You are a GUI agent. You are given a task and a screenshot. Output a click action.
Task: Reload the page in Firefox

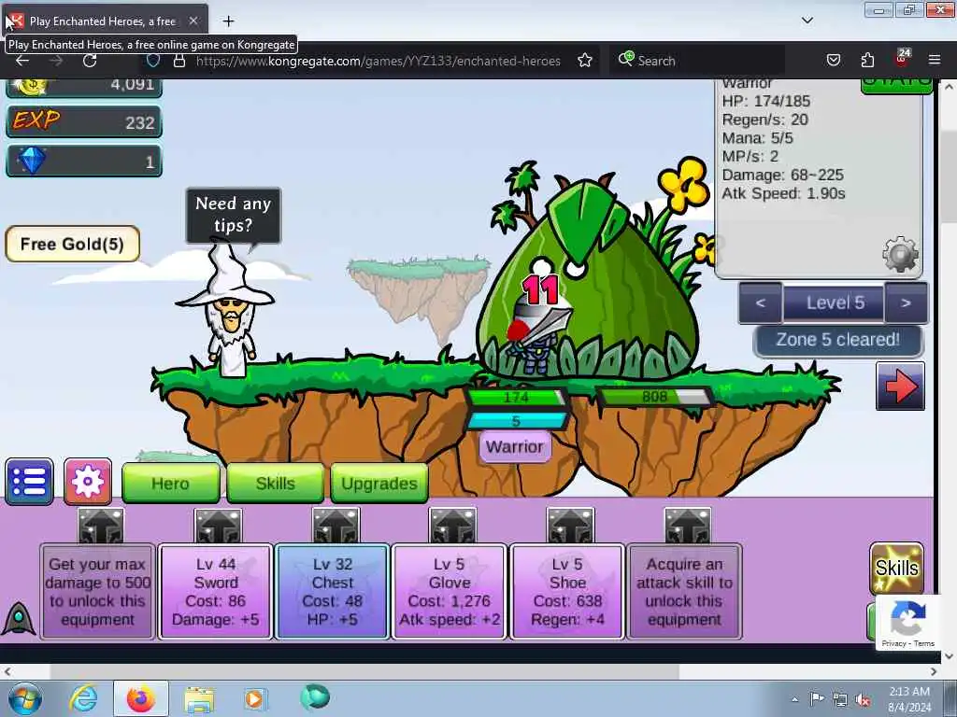tap(90, 61)
